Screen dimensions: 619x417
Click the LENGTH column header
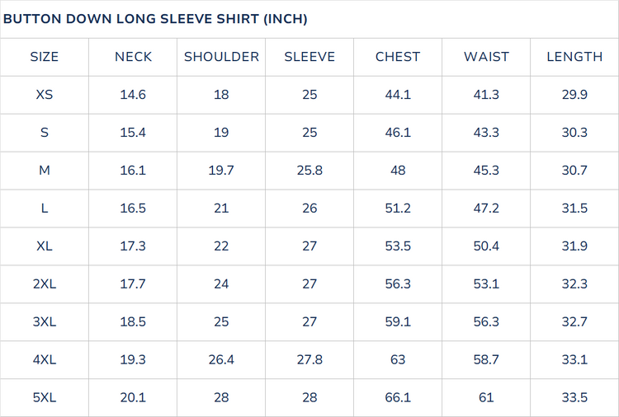(x=574, y=57)
